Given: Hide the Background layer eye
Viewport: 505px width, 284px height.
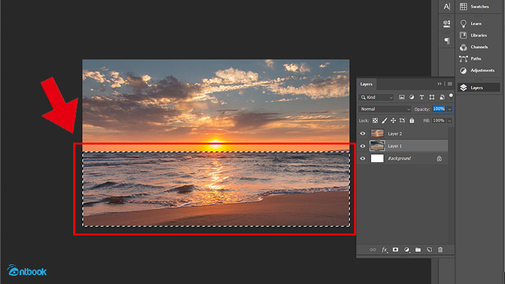Looking at the screenshot, I should pos(362,158).
